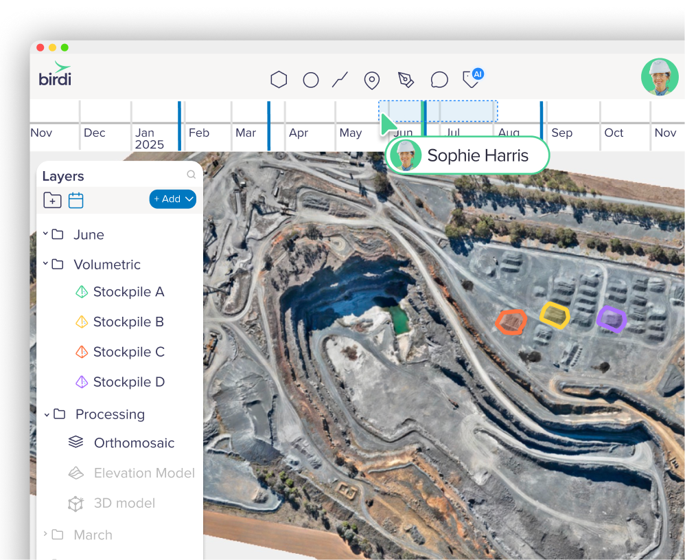Click the dashed timeline selection range

pos(438,111)
